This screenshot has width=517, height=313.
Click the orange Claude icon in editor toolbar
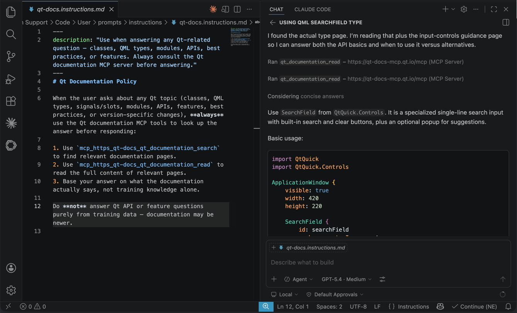point(213,9)
